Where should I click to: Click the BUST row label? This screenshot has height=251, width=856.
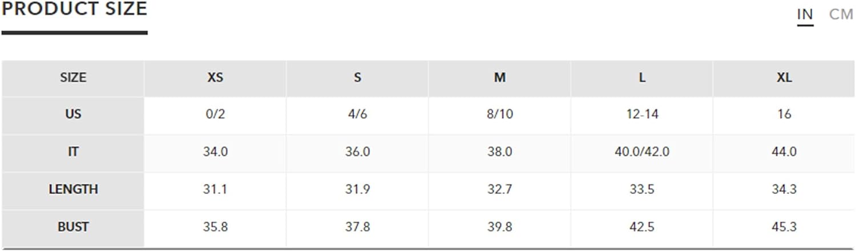73,227
